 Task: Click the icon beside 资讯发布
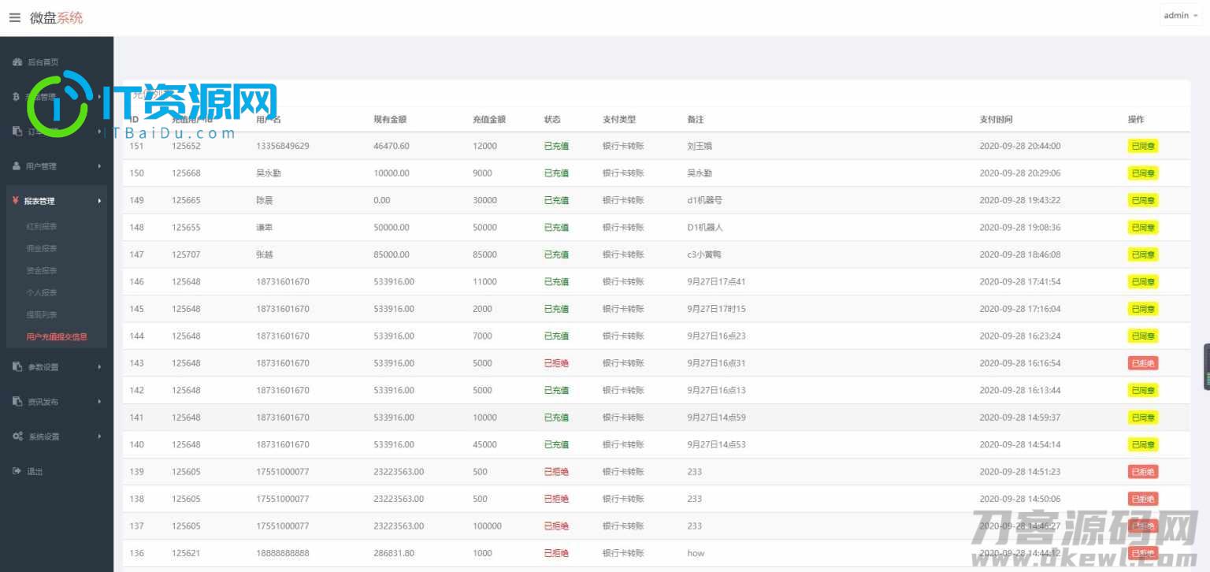click(17, 402)
